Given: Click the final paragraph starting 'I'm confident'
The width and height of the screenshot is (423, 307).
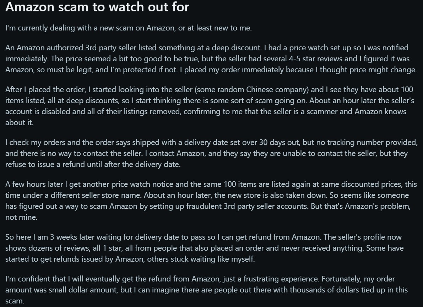Looking at the screenshot, I should [x=206, y=290].
